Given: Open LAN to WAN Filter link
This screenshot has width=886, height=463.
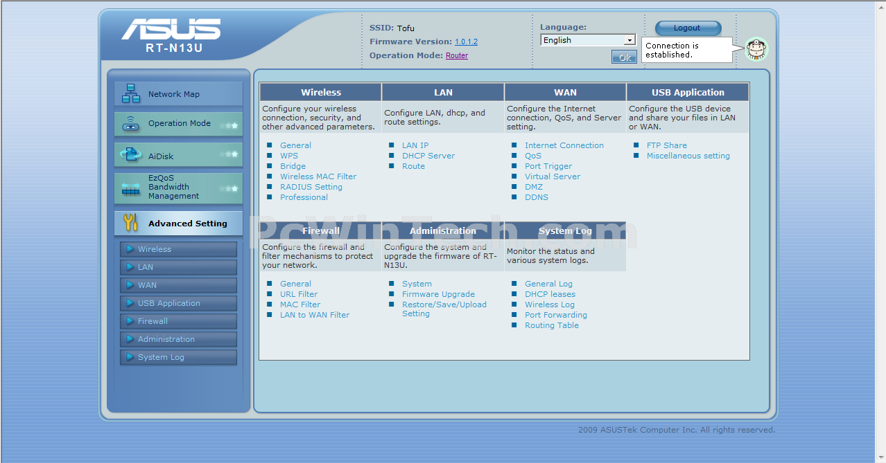Looking at the screenshot, I should pyautogui.click(x=315, y=315).
